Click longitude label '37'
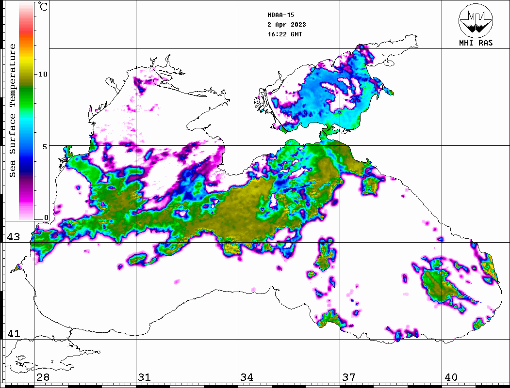Image resolution: width=510 pixels, height=388 pixels. (349, 377)
